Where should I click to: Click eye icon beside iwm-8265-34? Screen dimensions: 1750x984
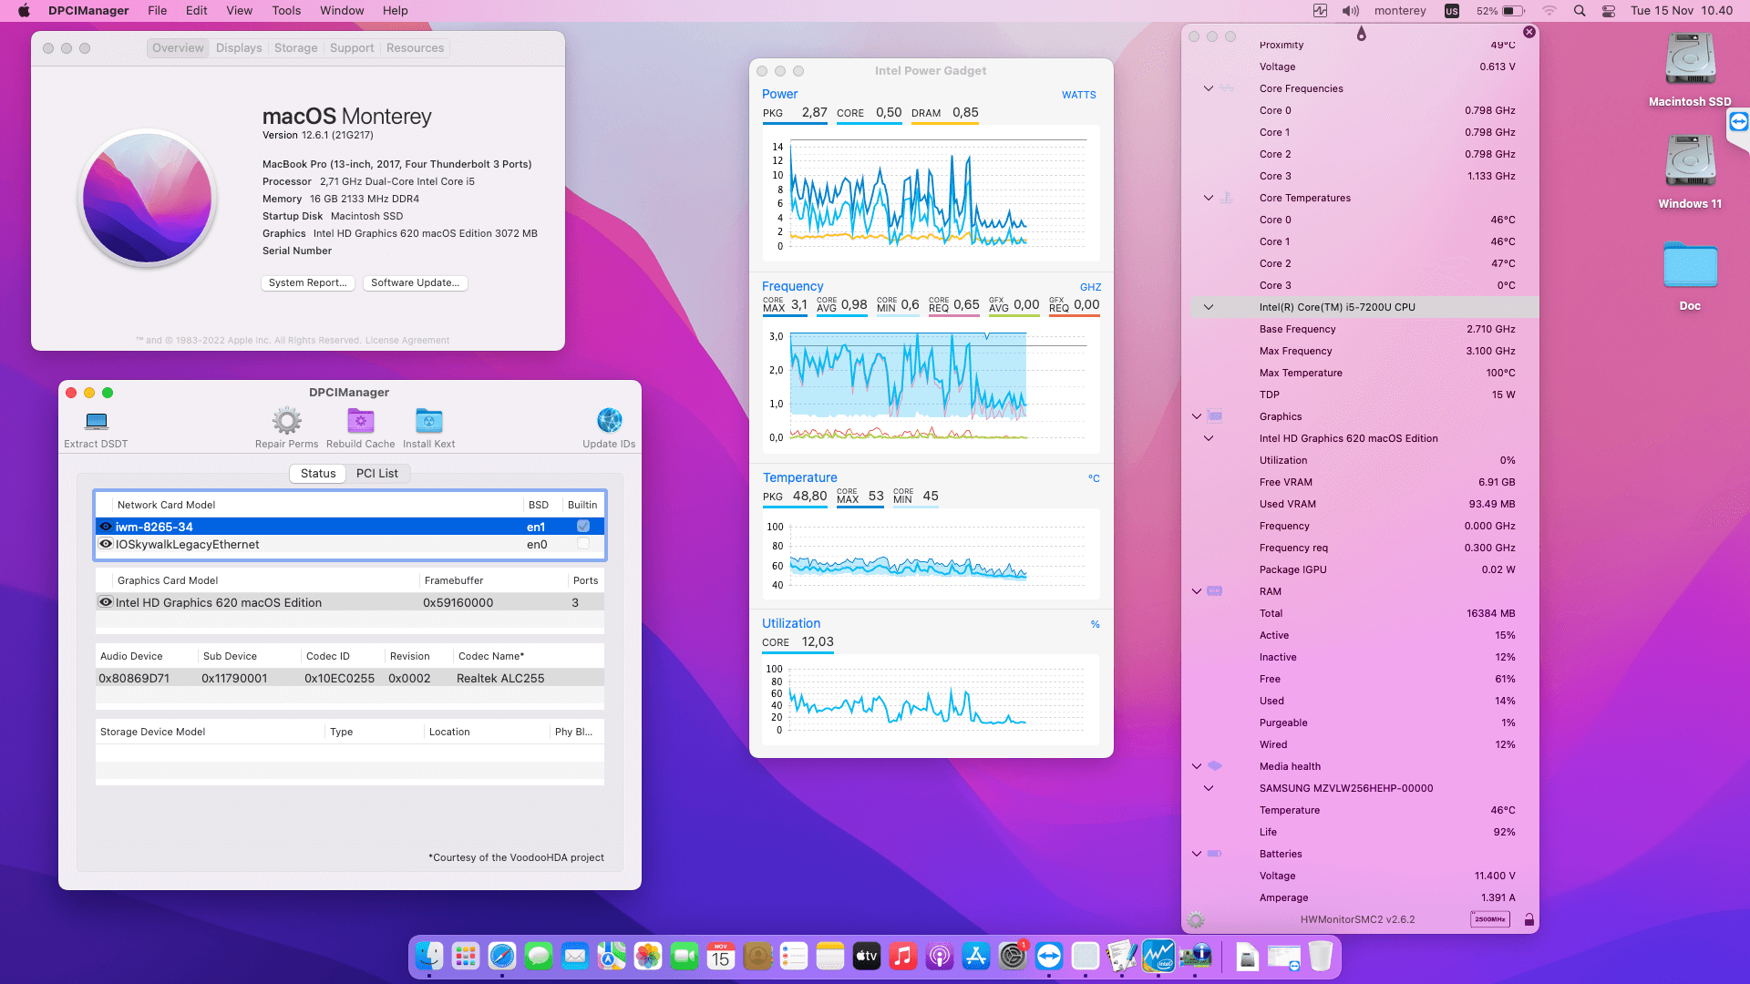point(106,527)
